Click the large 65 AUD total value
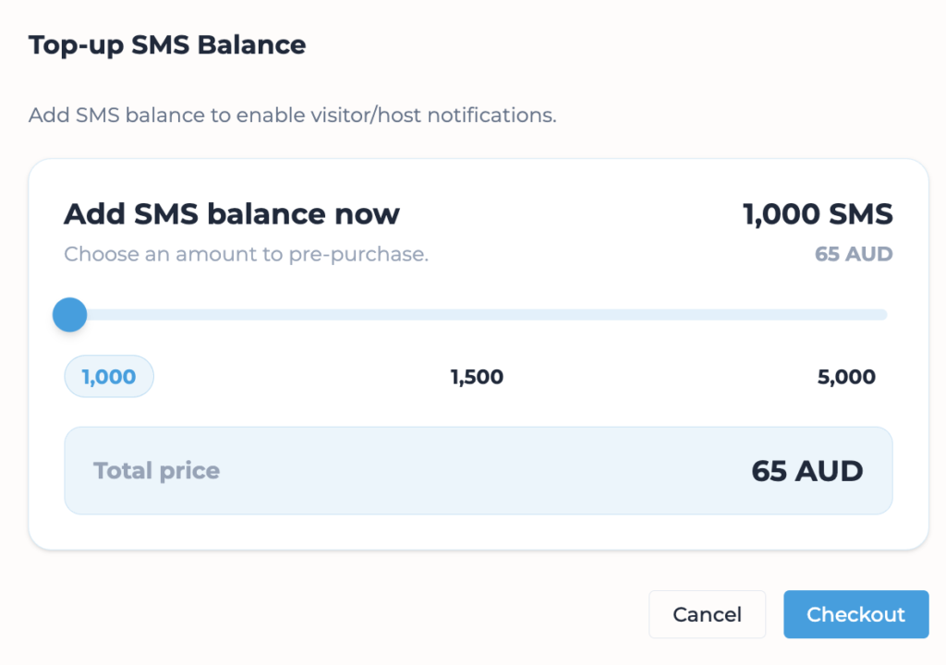Image resolution: width=946 pixels, height=665 pixels. [x=807, y=471]
